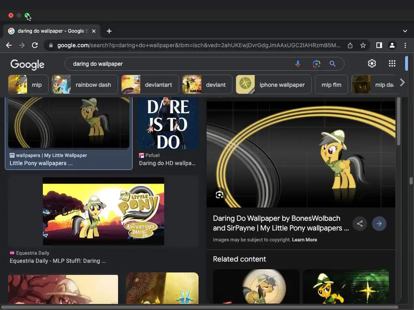Search inside preview image with Lens icon
414x310 pixels.
pyautogui.click(x=220, y=195)
